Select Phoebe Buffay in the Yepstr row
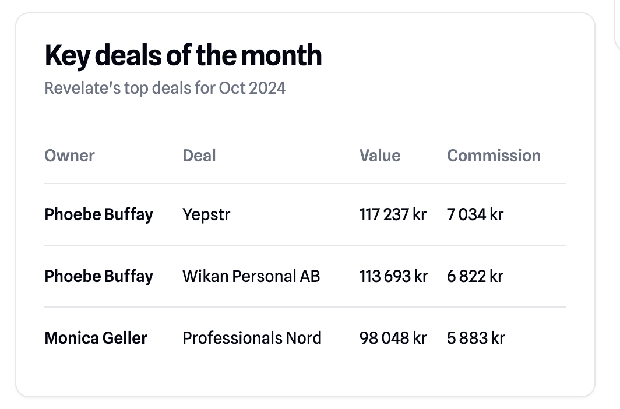The width and height of the screenshot is (620, 409). (98, 214)
